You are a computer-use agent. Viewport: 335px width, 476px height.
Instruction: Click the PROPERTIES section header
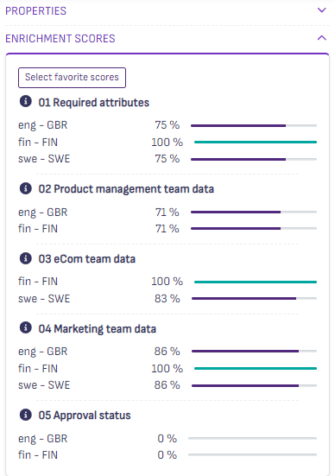pos(35,11)
